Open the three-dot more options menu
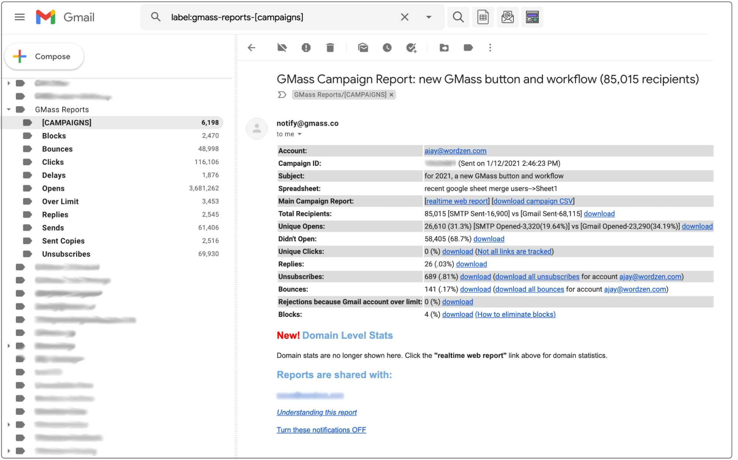Viewport: 738px width, 460px height. coord(490,48)
